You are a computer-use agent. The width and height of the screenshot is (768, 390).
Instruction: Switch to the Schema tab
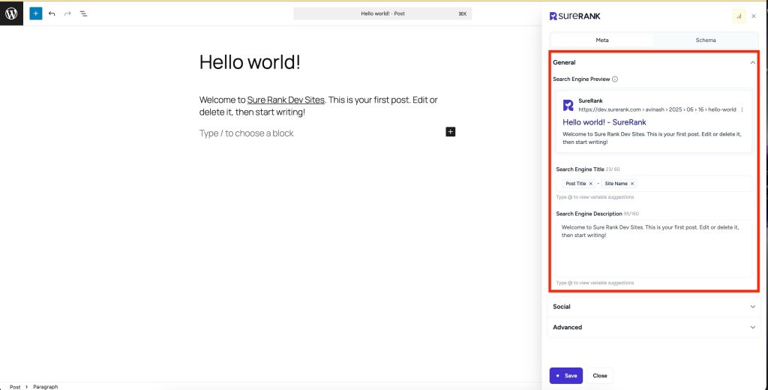705,40
